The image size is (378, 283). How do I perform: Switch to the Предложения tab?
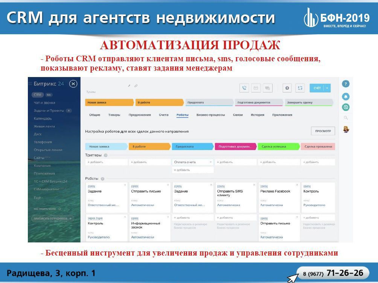point(140,115)
